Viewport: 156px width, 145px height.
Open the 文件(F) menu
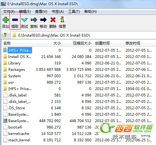pos(9,12)
